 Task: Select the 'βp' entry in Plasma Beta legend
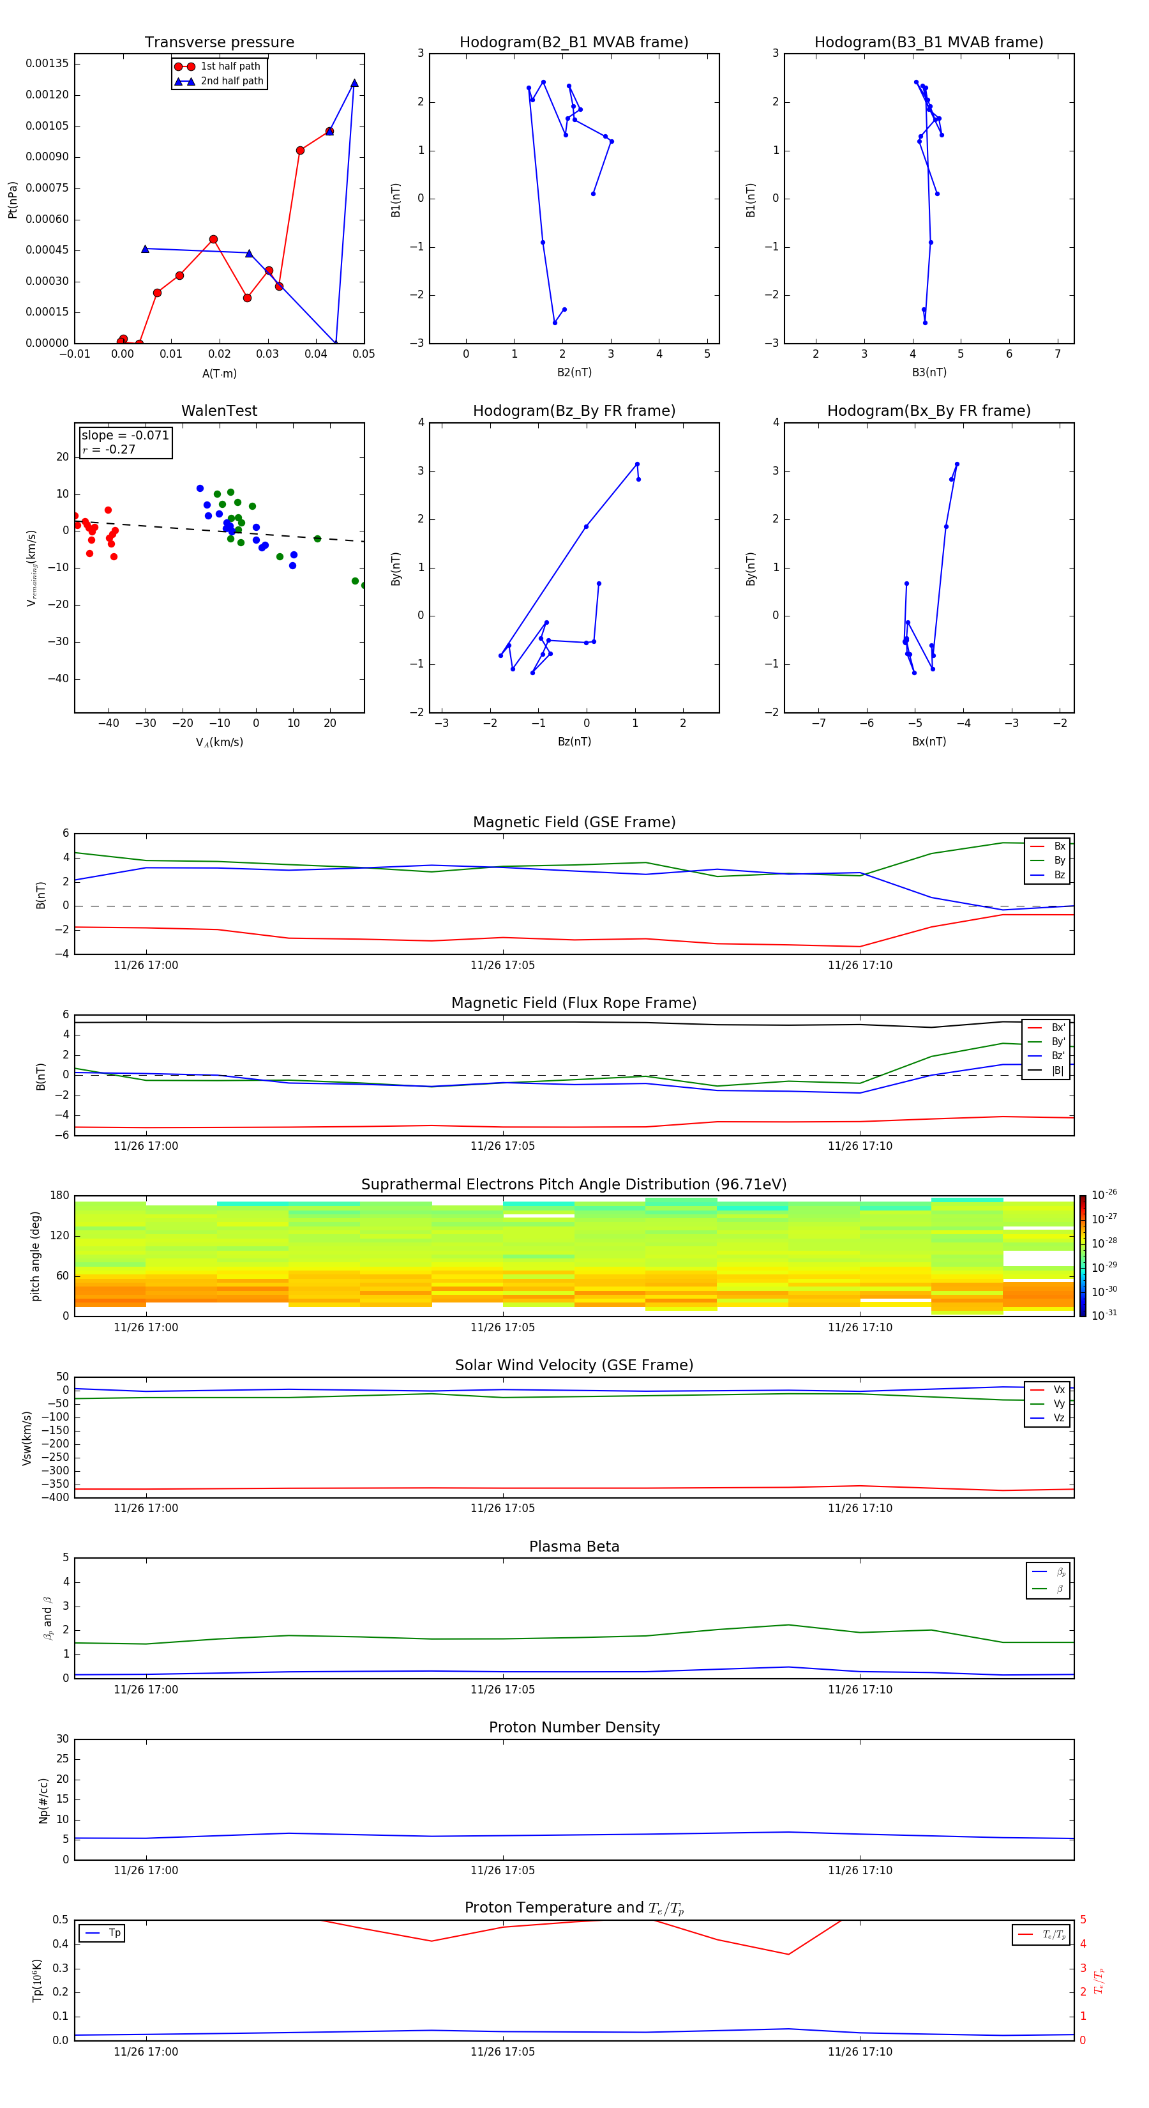point(1049,1572)
